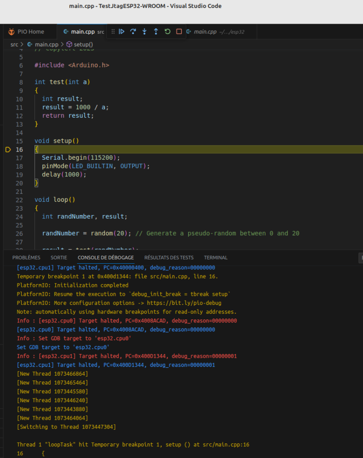Open the main.cpp breadcrumb dropdown
This screenshot has height=458, width=363.
pyautogui.click(x=47, y=44)
